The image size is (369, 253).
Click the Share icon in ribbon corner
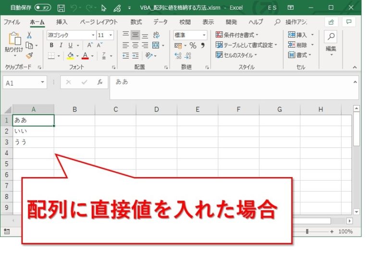tap(331, 22)
